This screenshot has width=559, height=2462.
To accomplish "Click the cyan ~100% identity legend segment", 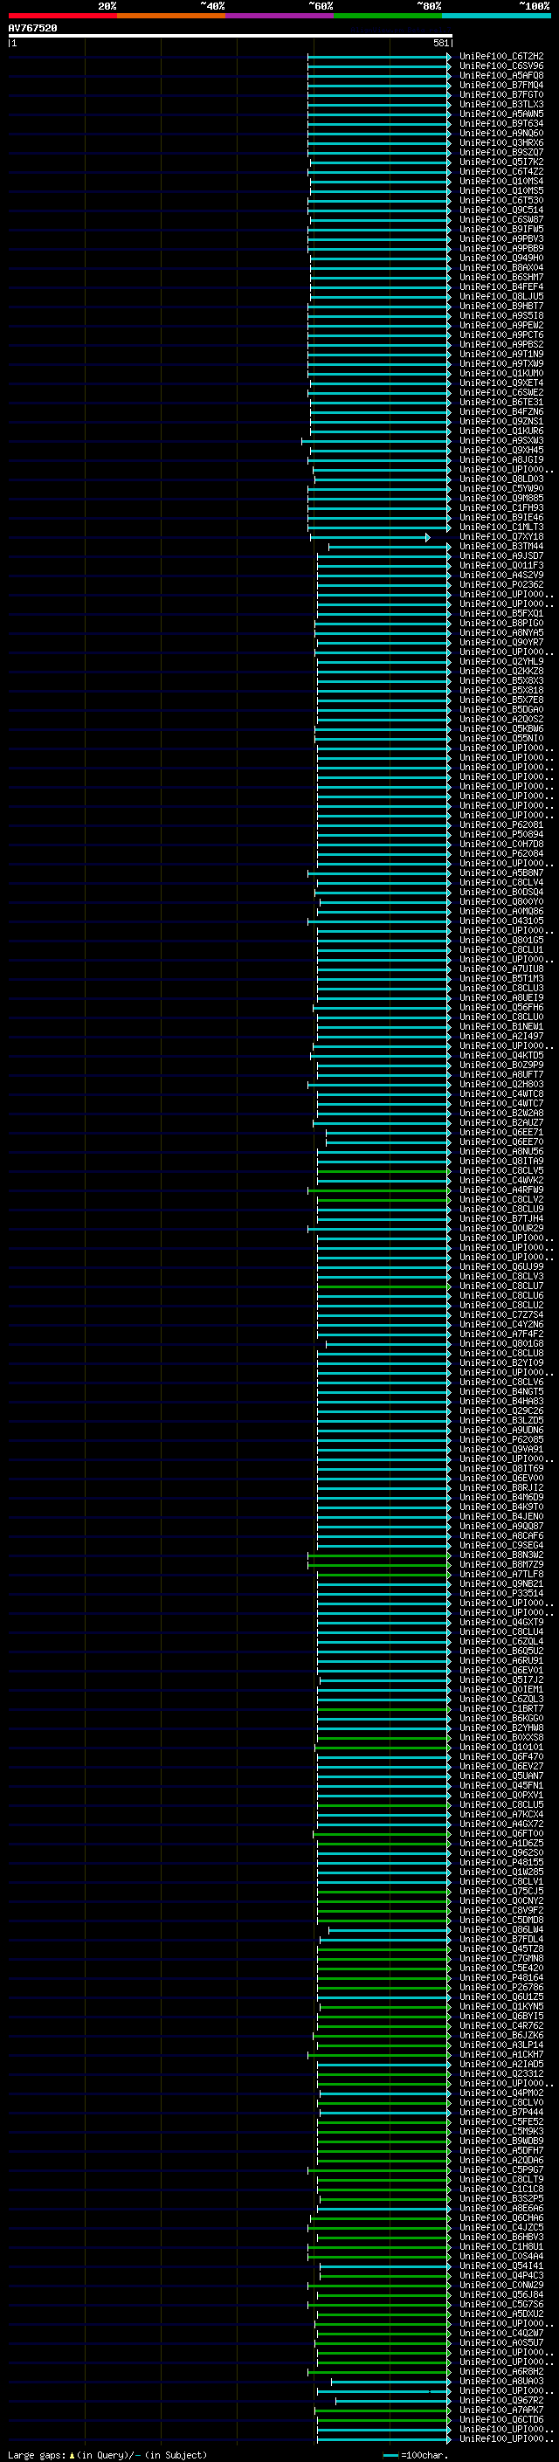I will coord(497,16).
